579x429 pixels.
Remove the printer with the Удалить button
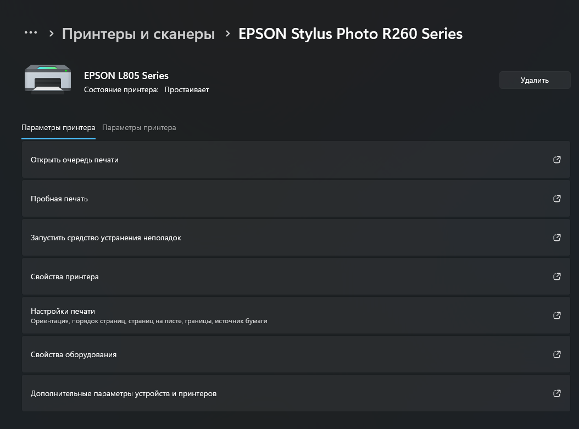pyautogui.click(x=535, y=80)
